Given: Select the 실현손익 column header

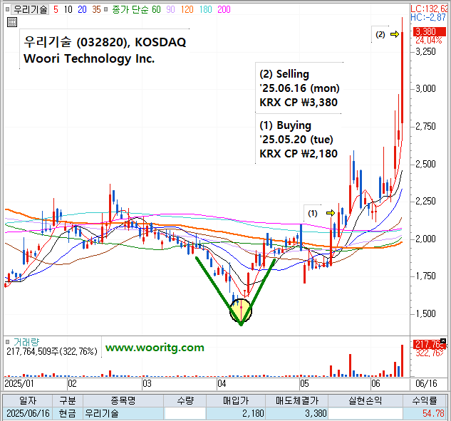Looking at the screenshot, I should tap(366, 400).
